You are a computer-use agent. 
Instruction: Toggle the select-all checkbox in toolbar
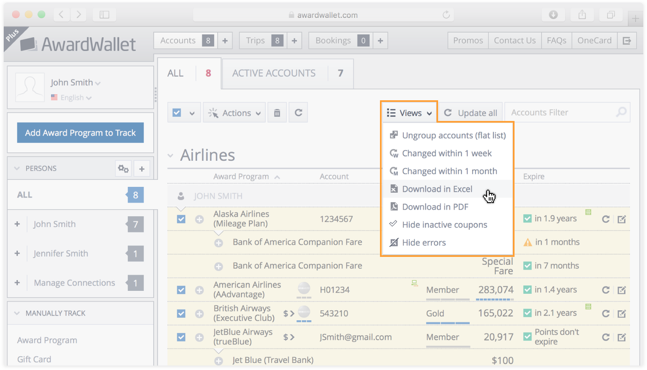[177, 113]
